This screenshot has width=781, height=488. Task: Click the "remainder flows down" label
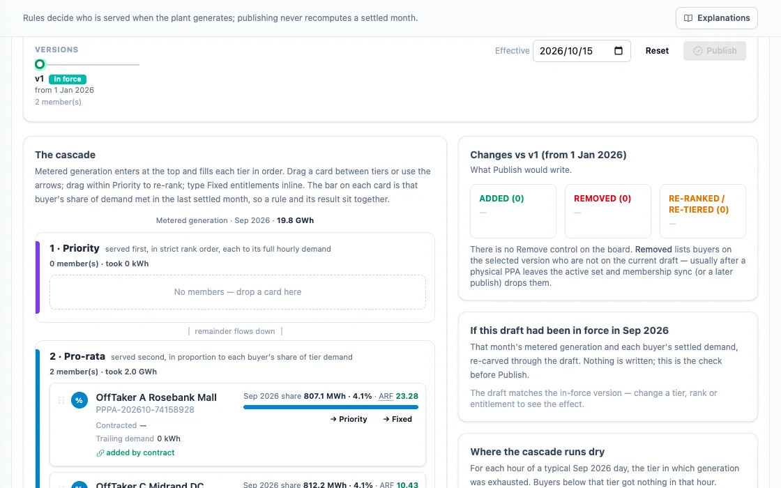coord(234,332)
